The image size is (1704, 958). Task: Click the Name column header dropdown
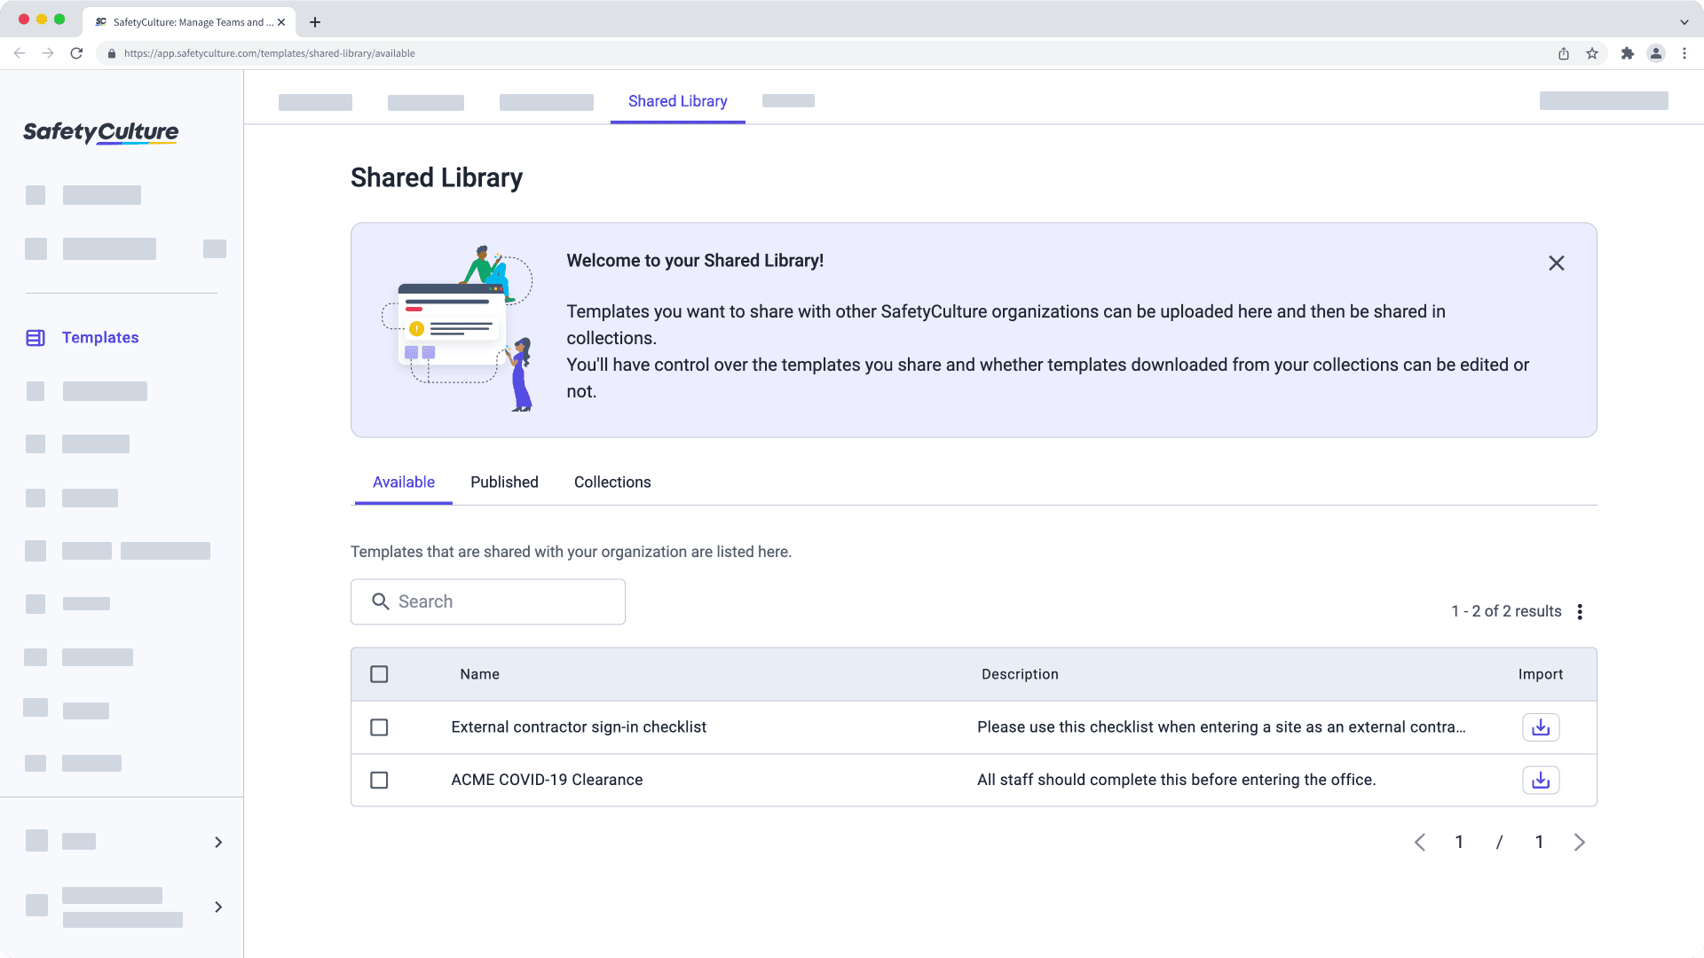[480, 674]
